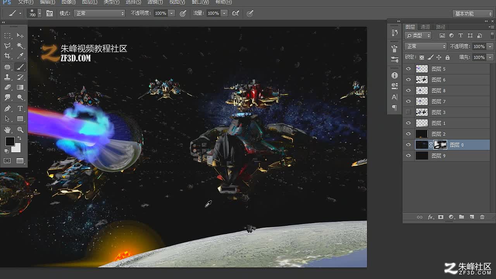Toggle Quick Mask mode
The image size is (496, 279).
point(7,161)
